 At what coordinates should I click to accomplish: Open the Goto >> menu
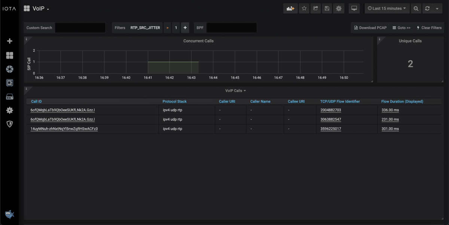(401, 28)
